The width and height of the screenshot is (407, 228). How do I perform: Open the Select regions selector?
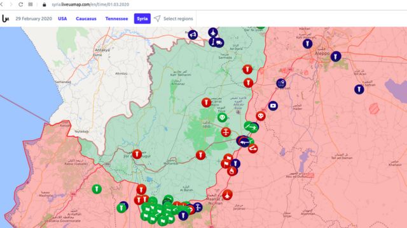coord(174,18)
